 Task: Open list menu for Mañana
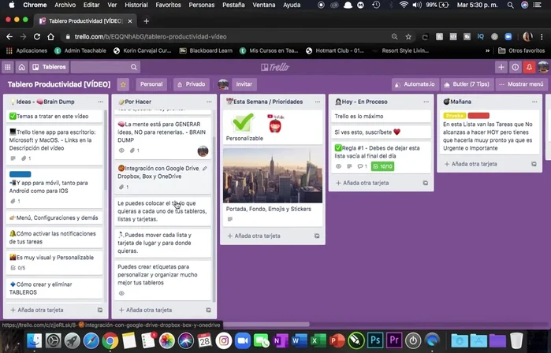click(x=534, y=102)
